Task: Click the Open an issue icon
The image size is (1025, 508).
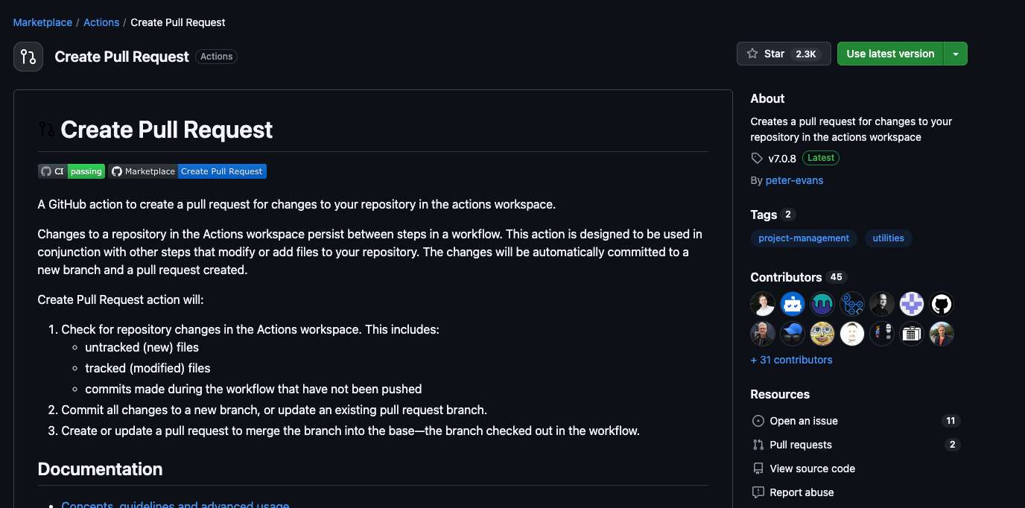Action: [x=758, y=421]
